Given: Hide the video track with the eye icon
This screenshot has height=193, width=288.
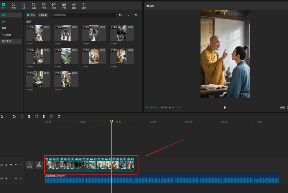Looking at the screenshot, I should click(11, 165).
